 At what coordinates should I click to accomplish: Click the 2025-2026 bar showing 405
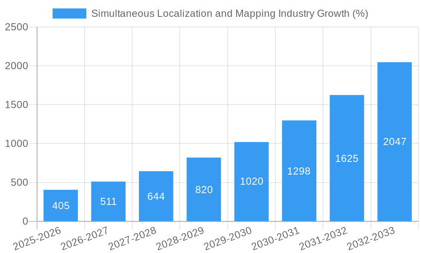pos(61,206)
